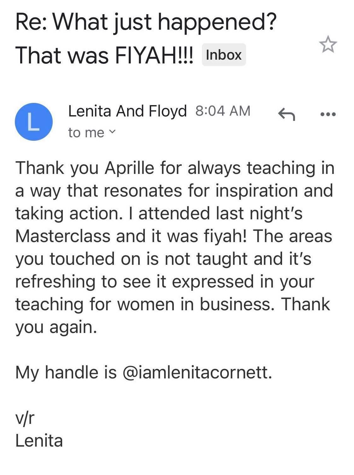This screenshot has width=354, height=475.
Task: Tap the 'you again.' closing sentence
Action: click(x=56, y=327)
